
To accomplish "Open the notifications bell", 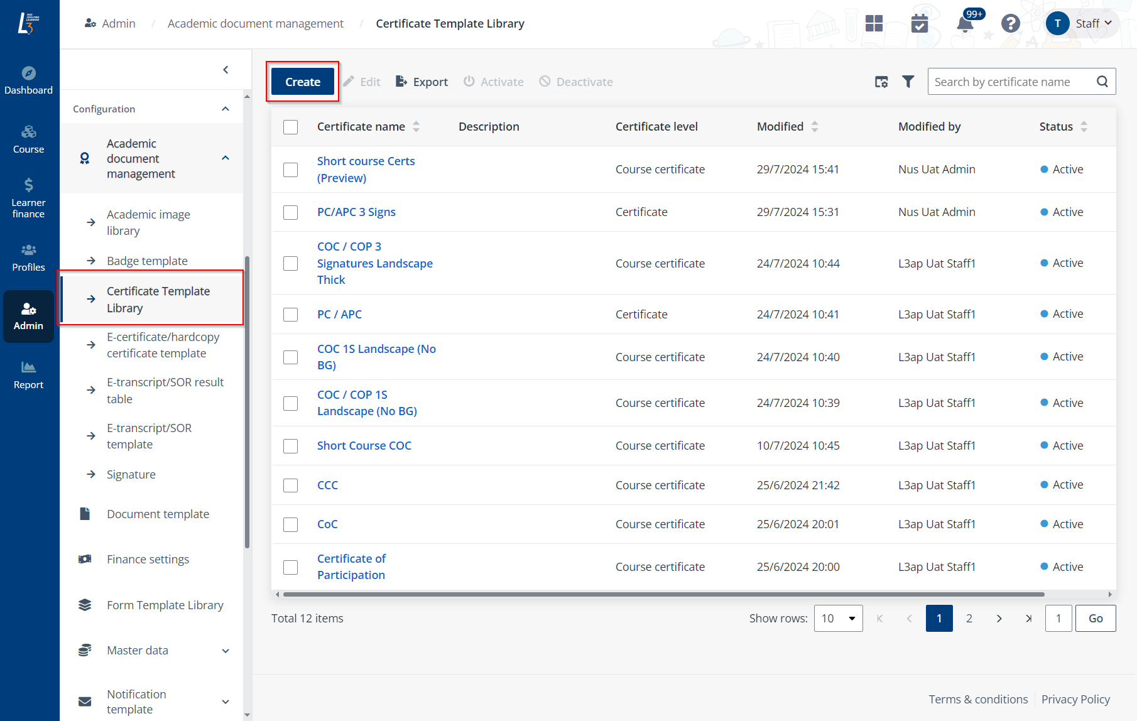I will coord(964,23).
